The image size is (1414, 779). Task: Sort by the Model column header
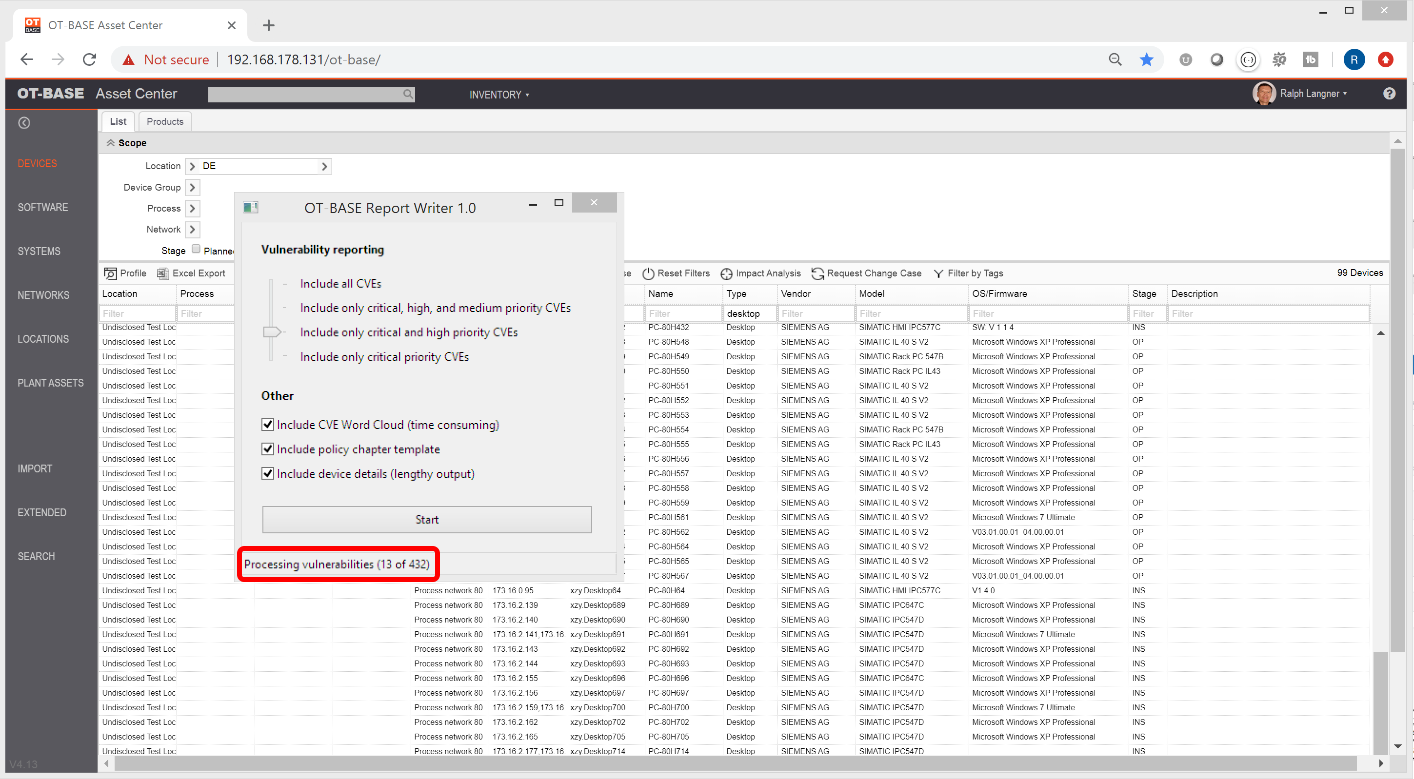pyautogui.click(x=912, y=293)
